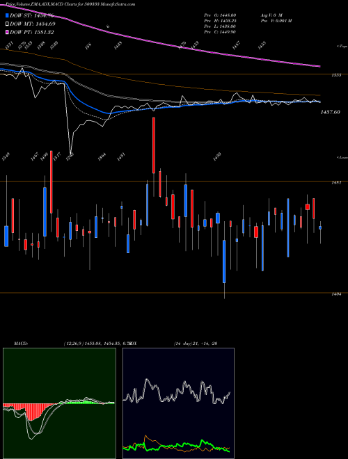348x459 pixels.
Task: Open the green MACD histogram panel
Action: click(x=59, y=403)
